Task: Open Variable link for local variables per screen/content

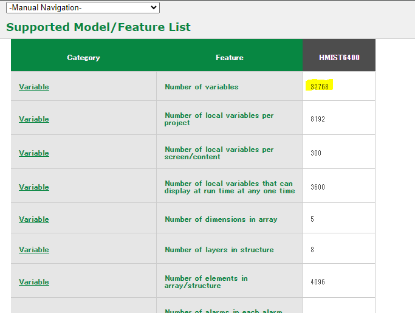Action: pos(34,153)
